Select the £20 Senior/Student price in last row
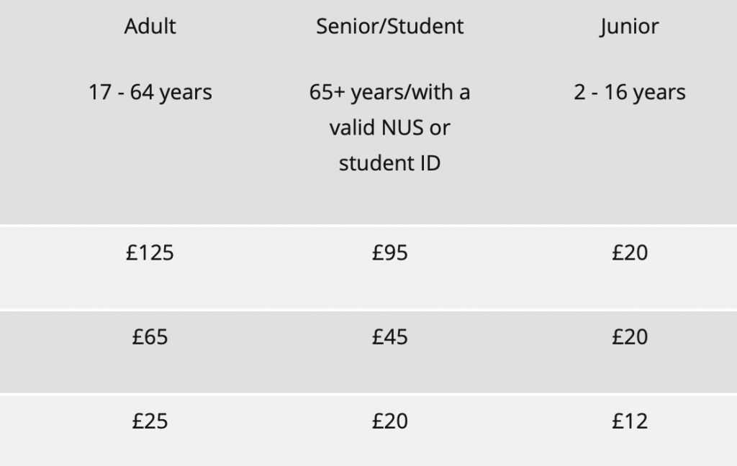Viewport: 737px width, 466px height. click(390, 421)
